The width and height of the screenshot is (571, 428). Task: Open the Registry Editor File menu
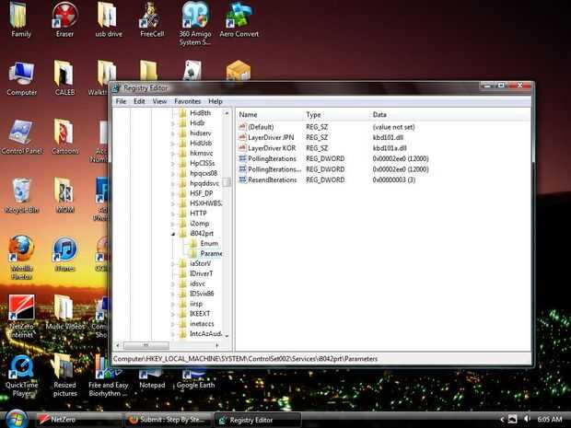[122, 101]
